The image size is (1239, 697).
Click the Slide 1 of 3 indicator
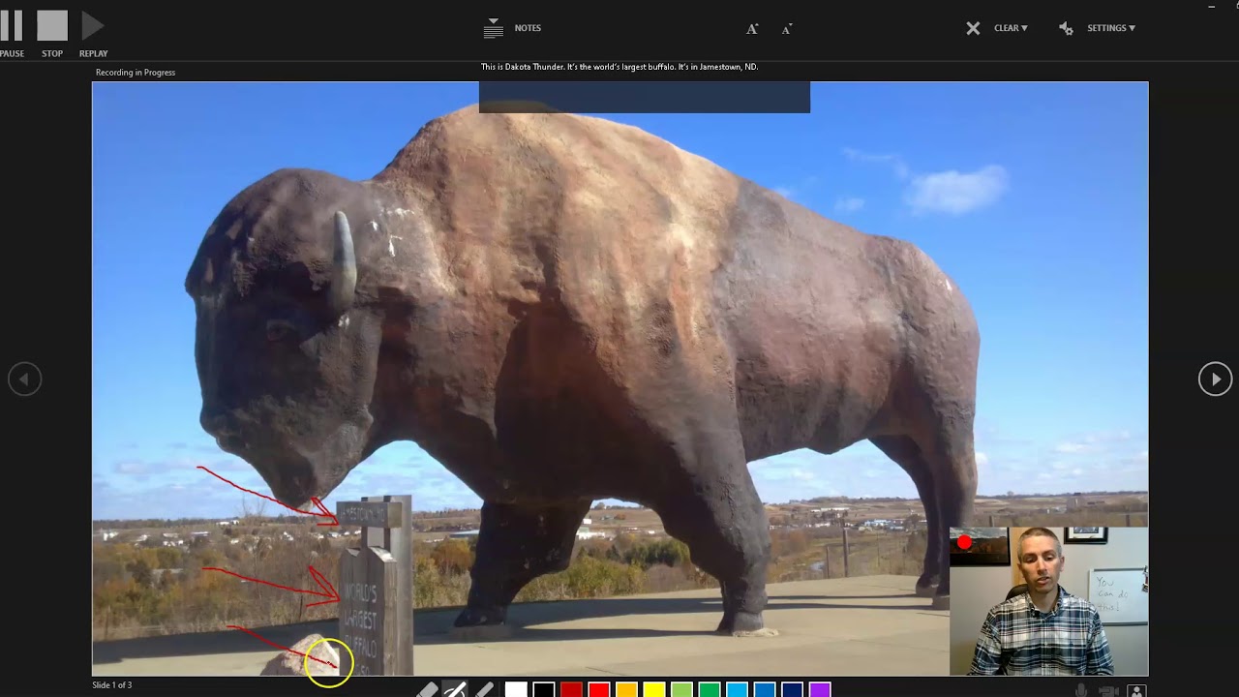point(112,685)
